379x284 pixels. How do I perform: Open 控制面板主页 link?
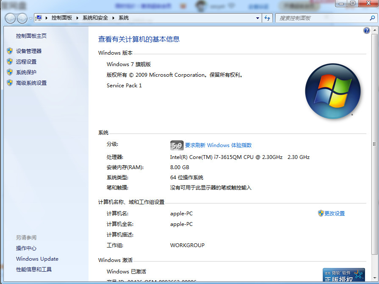31,36
